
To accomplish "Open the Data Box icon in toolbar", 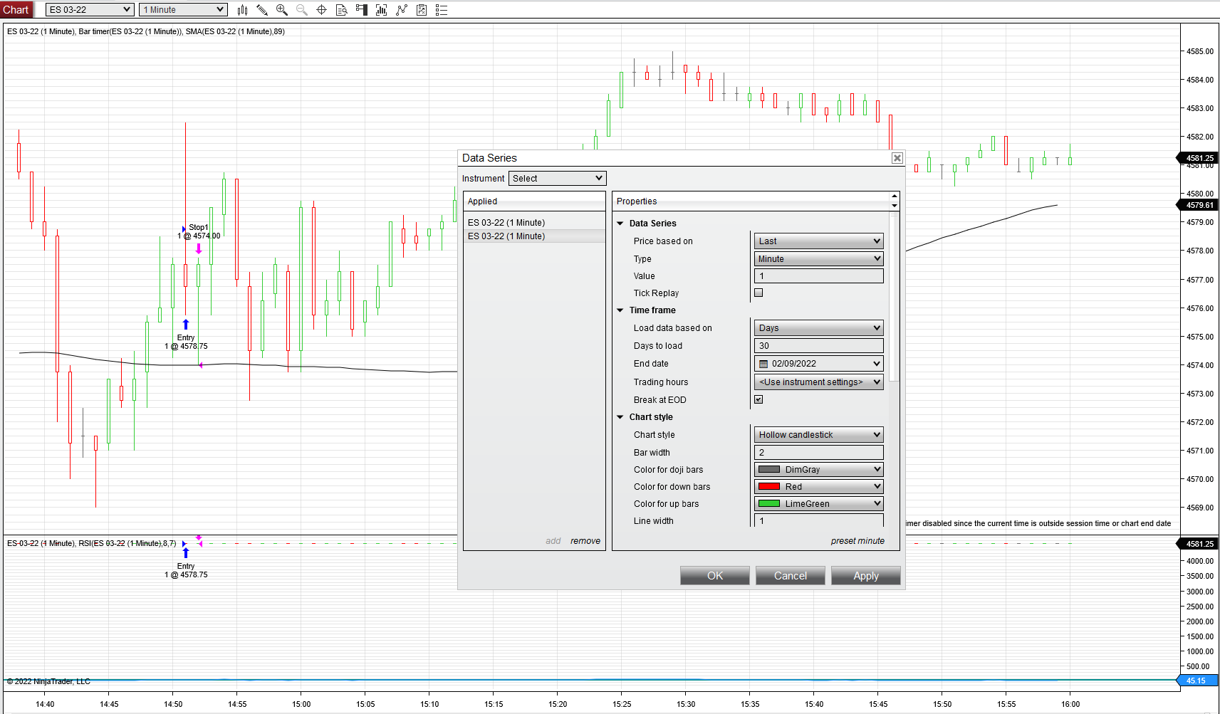I will coord(342,10).
